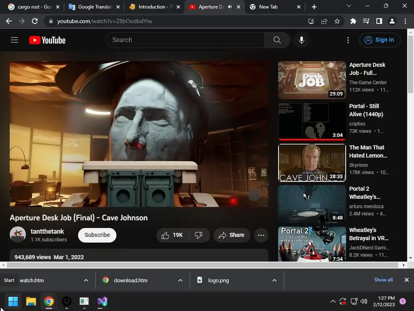
Task: Subscribe to tantthetank channel
Action: [x=97, y=235]
